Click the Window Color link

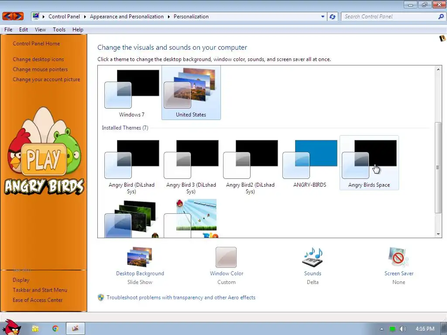pos(227,273)
